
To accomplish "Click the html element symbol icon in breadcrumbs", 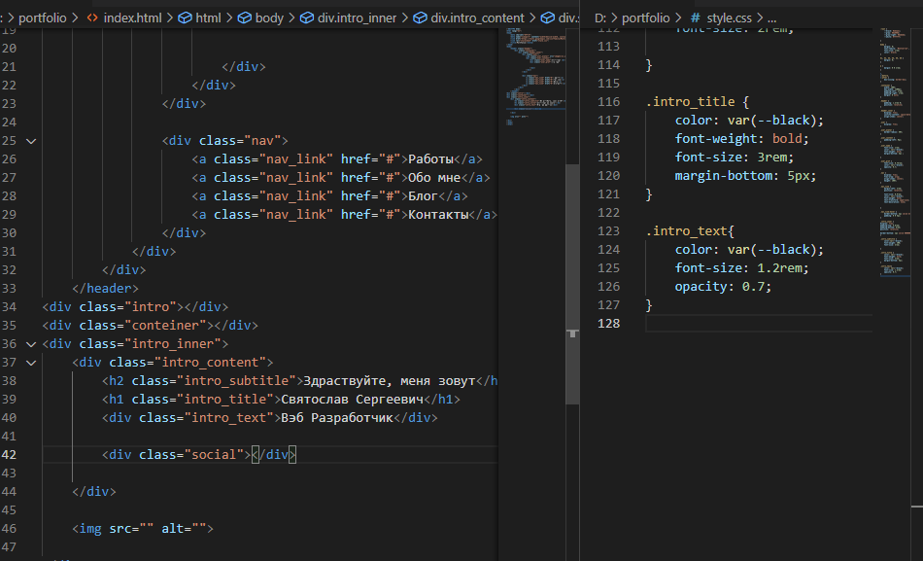I will pos(185,18).
